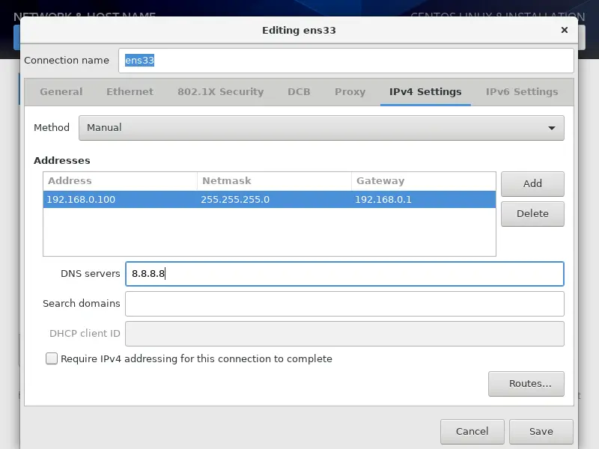Add a new address entry
599x449 pixels.
point(532,183)
